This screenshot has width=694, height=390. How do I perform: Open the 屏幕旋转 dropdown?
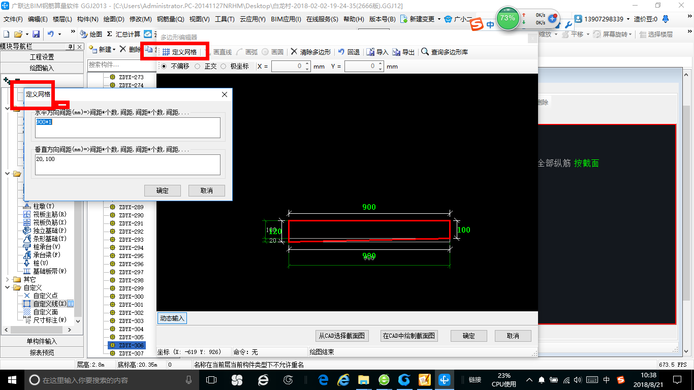point(631,34)
